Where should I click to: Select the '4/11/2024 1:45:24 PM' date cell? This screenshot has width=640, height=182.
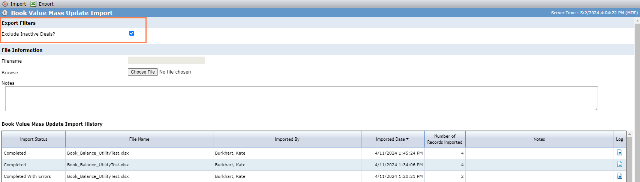(x=393, y=153)
